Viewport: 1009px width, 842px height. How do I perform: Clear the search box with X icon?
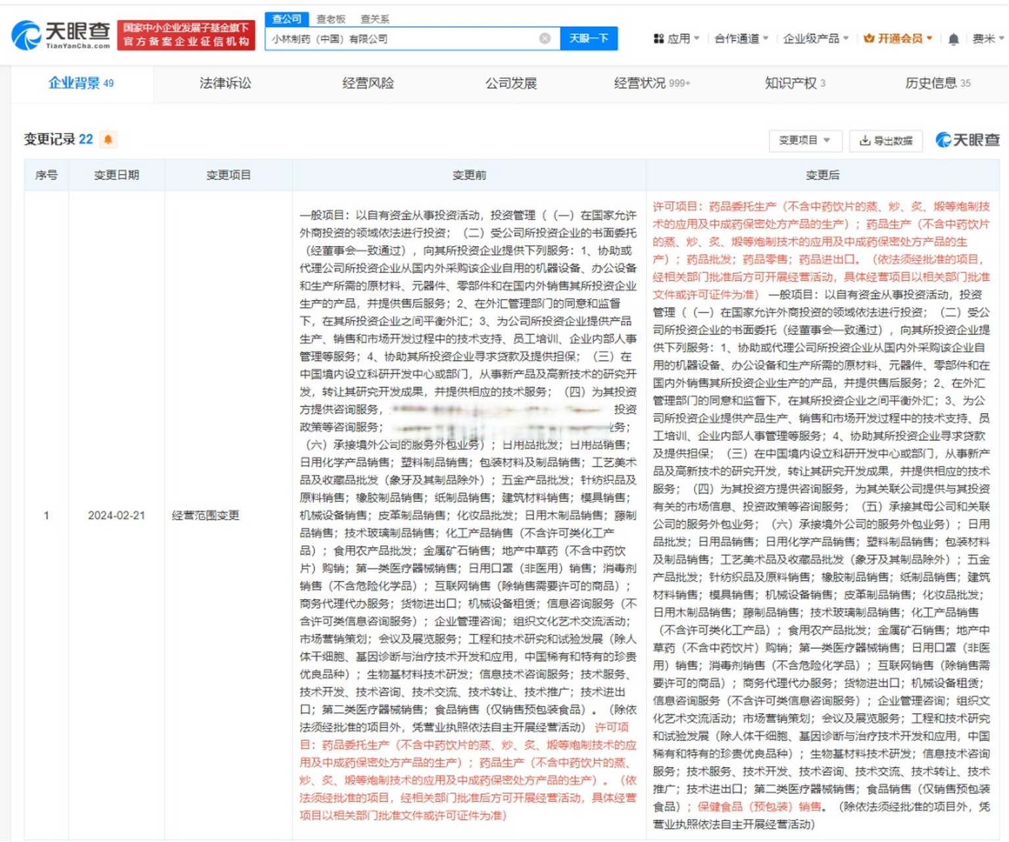pos(545,39)
